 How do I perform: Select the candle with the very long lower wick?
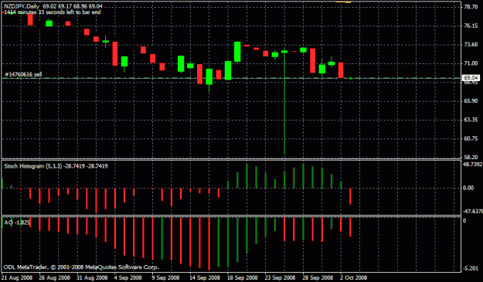[284, 101]
